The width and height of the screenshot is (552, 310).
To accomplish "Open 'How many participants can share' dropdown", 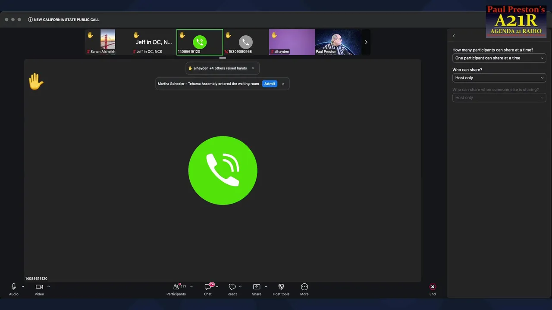I will pos(499,58).
